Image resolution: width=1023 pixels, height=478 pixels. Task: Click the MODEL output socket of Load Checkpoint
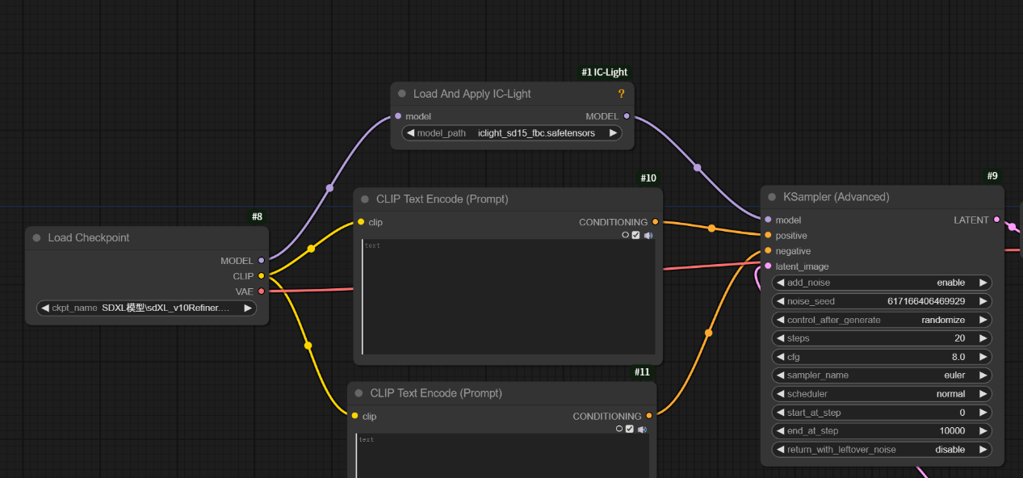[x=261, y=261]
